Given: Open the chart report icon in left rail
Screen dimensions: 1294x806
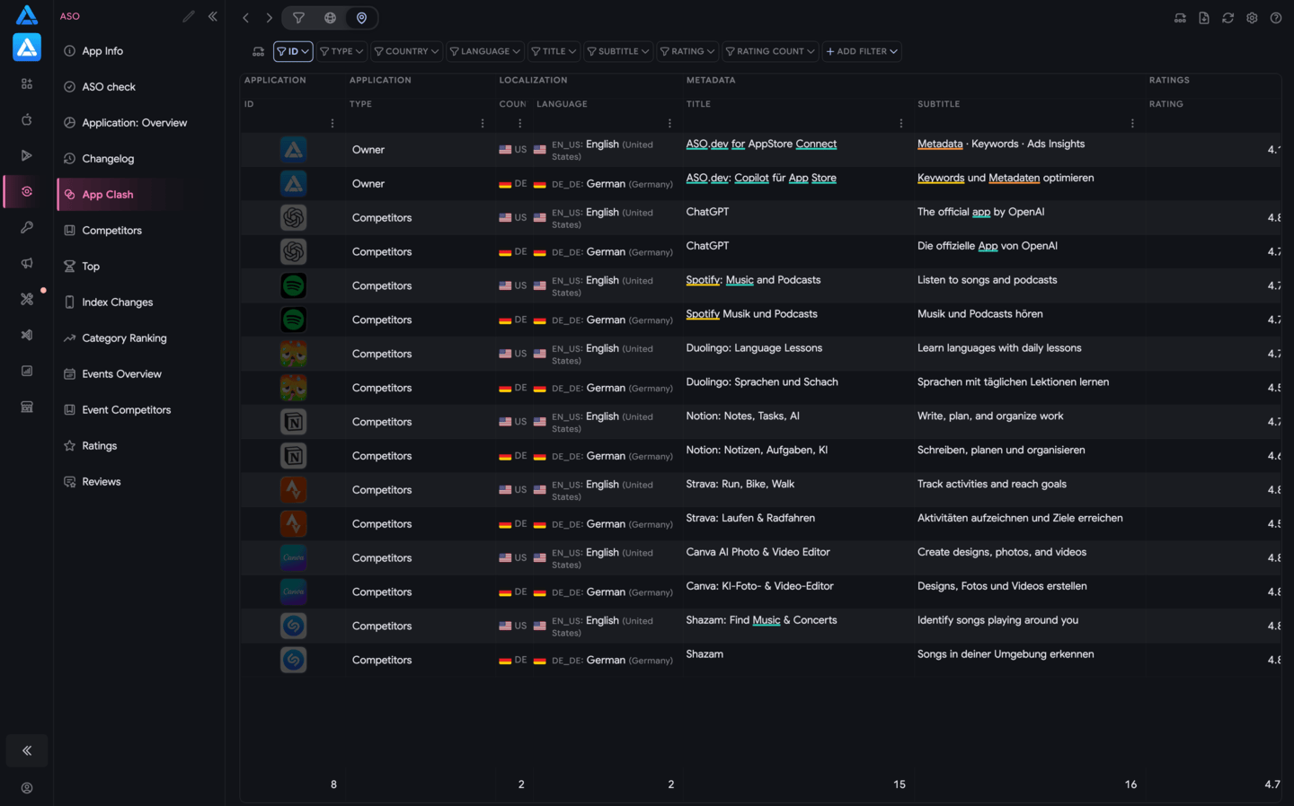Looking at the screenshot, I should click(x=27, y=371).
